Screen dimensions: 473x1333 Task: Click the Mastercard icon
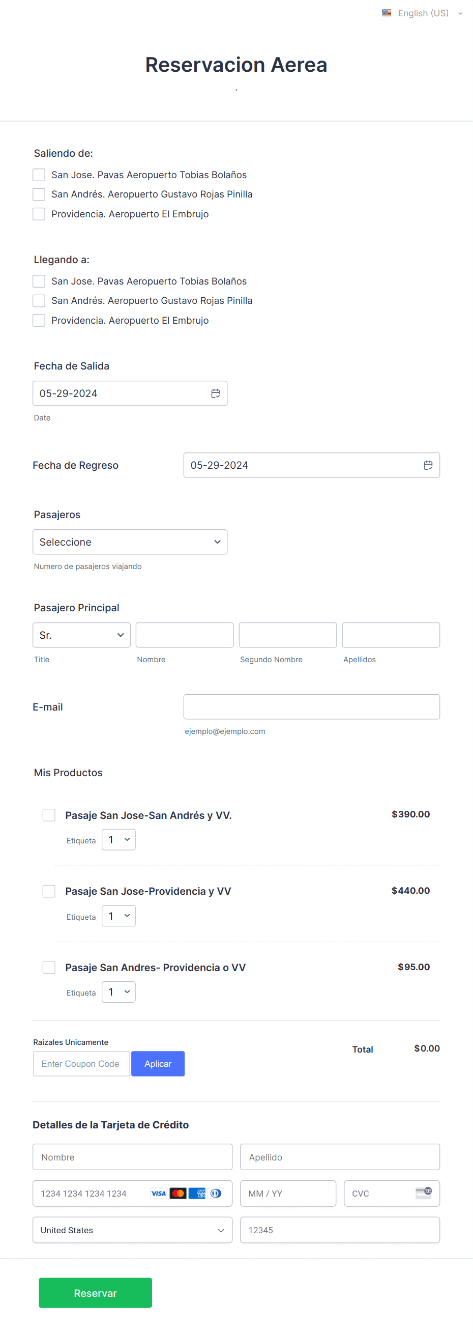pyautogui.click(x=179, y=1193)
